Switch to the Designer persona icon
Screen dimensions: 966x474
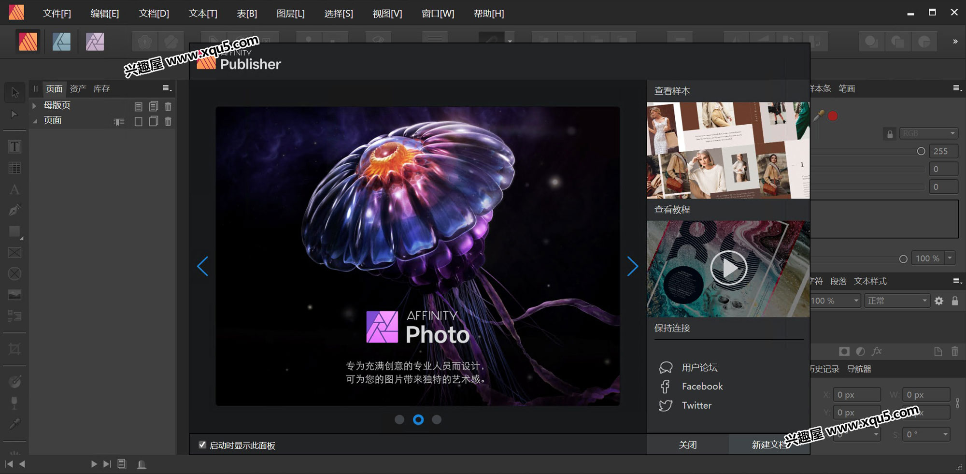click(x=61, y=42)
